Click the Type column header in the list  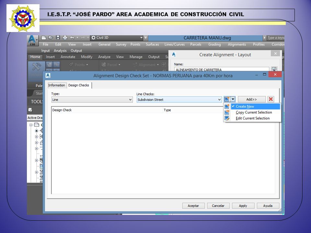(193, 110)
